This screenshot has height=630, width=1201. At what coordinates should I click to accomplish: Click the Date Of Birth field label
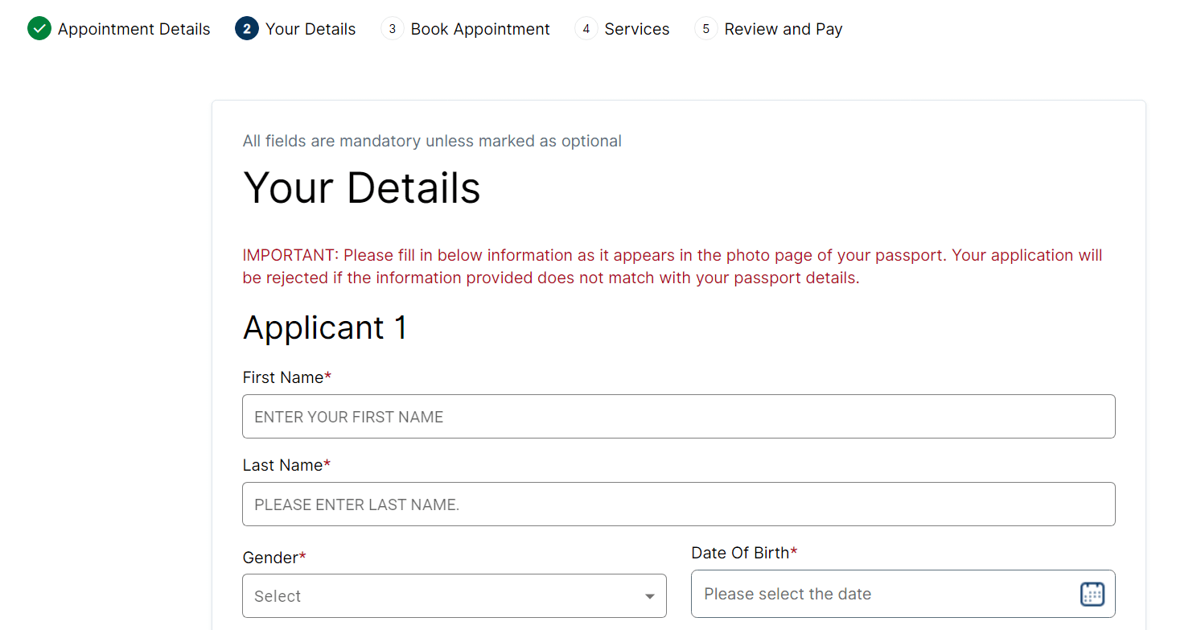coord(740,553)
